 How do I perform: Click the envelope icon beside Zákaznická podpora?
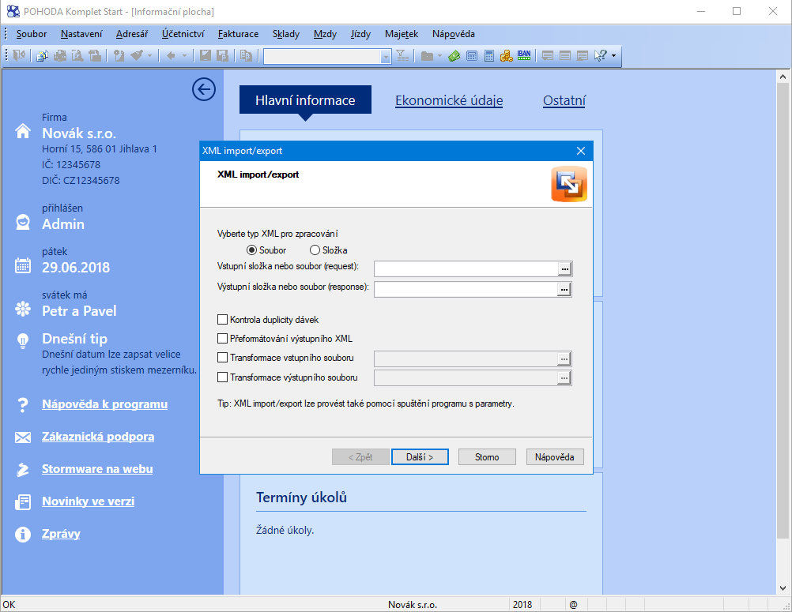click(x=23, y=437)
